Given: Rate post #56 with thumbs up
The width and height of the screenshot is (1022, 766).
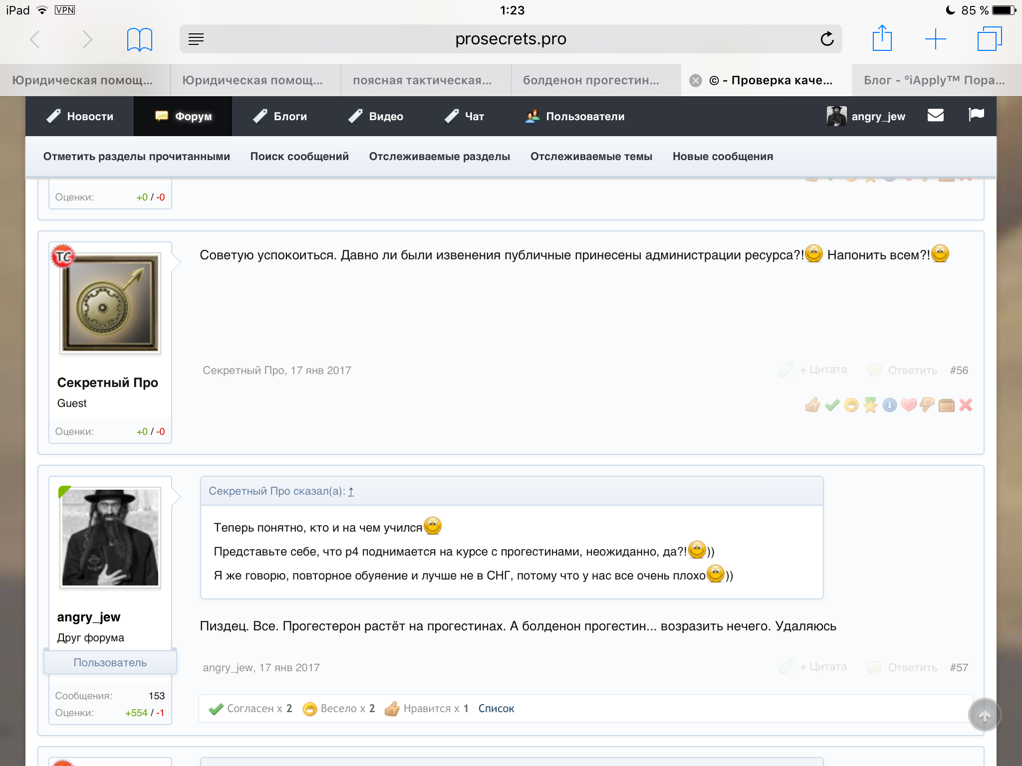Looking at the screenshot, I should point(812,405).
